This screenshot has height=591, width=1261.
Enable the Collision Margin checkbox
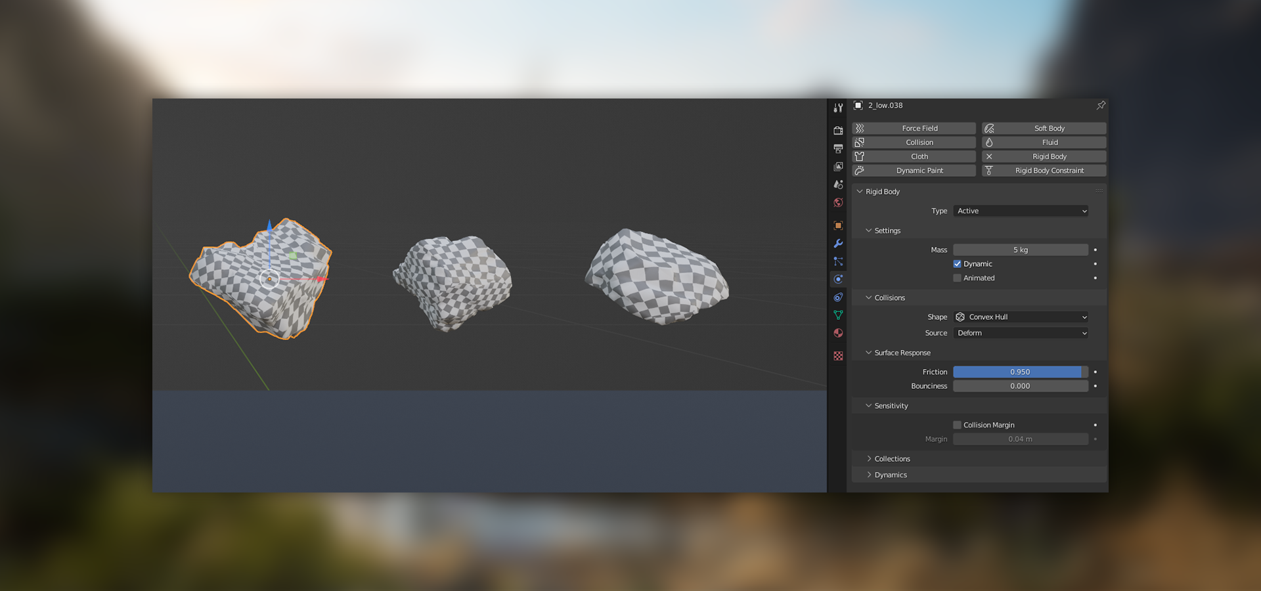tap(957, 426)
